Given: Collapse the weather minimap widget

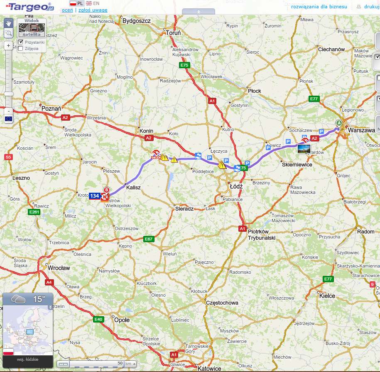Looking at the screenshot, I should coord(51,307).
